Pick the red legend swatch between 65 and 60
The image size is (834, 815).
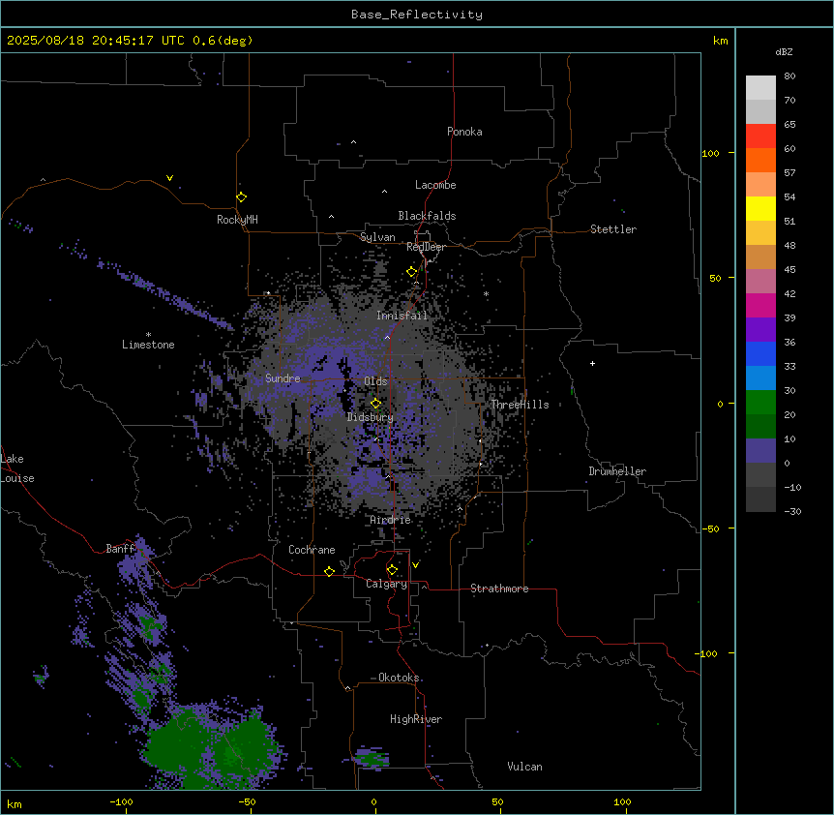click(x=760, y=136)
